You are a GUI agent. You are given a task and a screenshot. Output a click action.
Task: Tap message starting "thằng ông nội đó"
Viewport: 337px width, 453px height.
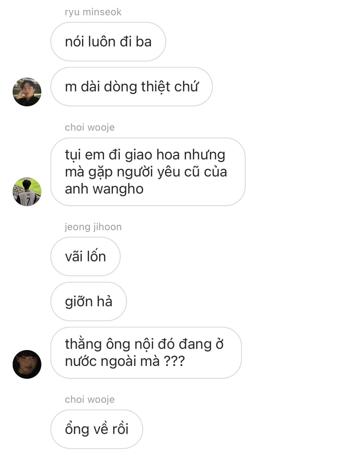click(146, 353)
